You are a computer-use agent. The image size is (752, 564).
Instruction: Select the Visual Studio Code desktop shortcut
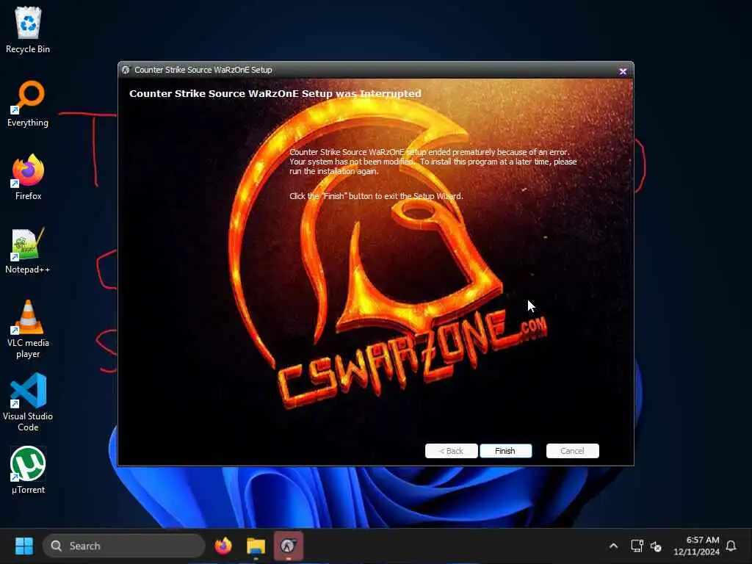tap(28, 402)
